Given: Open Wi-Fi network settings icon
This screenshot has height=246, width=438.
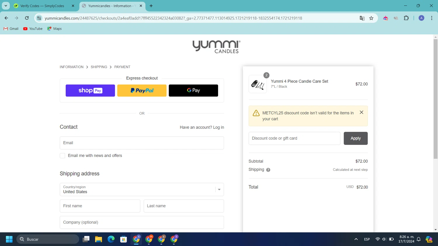Looking at the screenshot, I should tap(378, 239).
